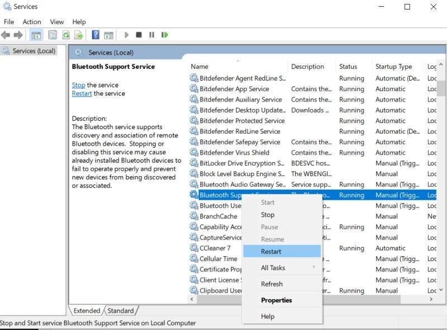Click the gear icon of Bitdefender Safepay Service

(x=194, y=142)
